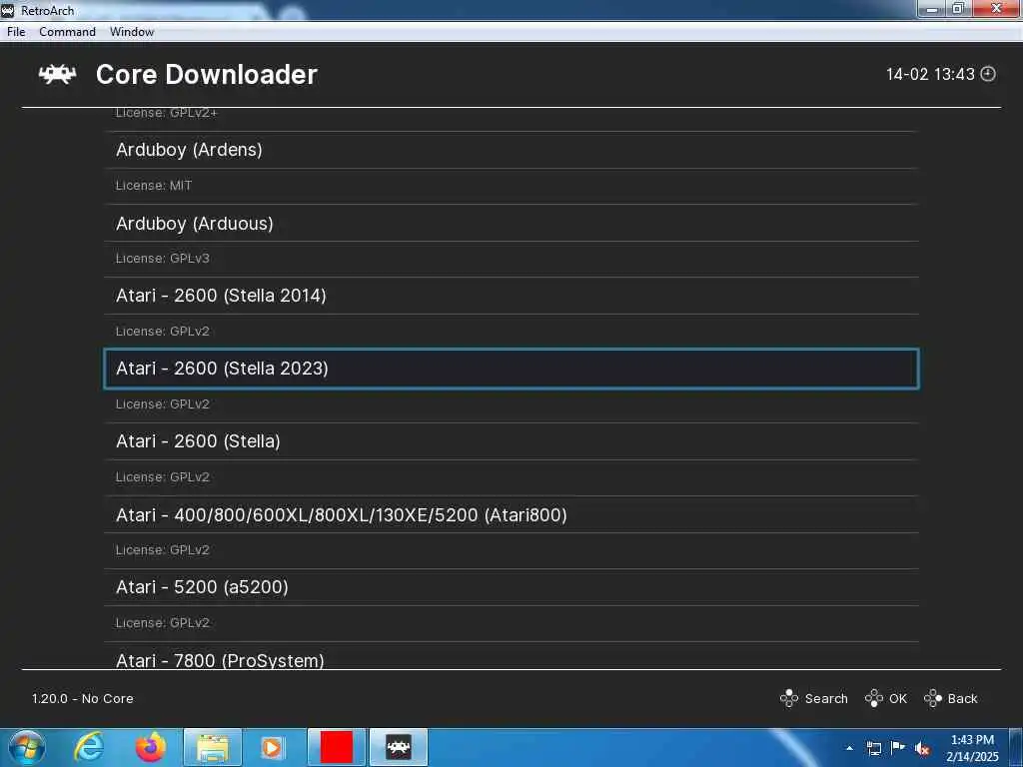The height and width of the screenshot is (767, 1023).
Task: Click License: MIT under Arduboy (Ardens)
Action: coord(154,186)
